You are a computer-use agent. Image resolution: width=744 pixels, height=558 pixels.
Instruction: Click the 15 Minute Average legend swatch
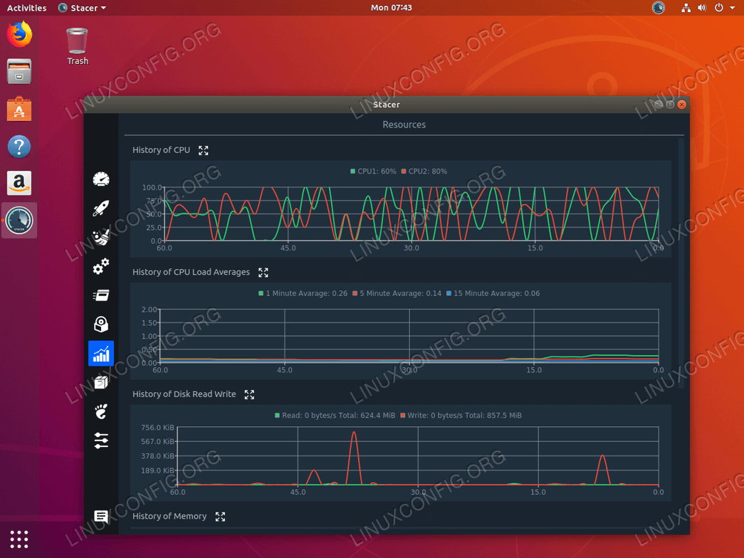click(449, 293)
